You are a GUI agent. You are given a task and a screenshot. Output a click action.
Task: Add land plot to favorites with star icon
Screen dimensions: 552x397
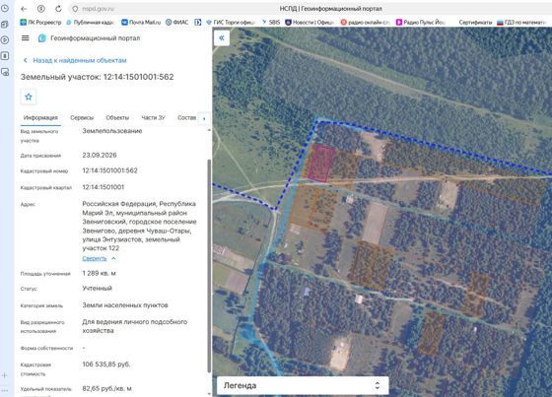click(29, 97)
